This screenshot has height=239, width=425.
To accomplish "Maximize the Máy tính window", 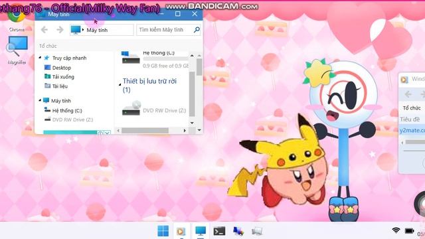I will (x=177, y=13).
